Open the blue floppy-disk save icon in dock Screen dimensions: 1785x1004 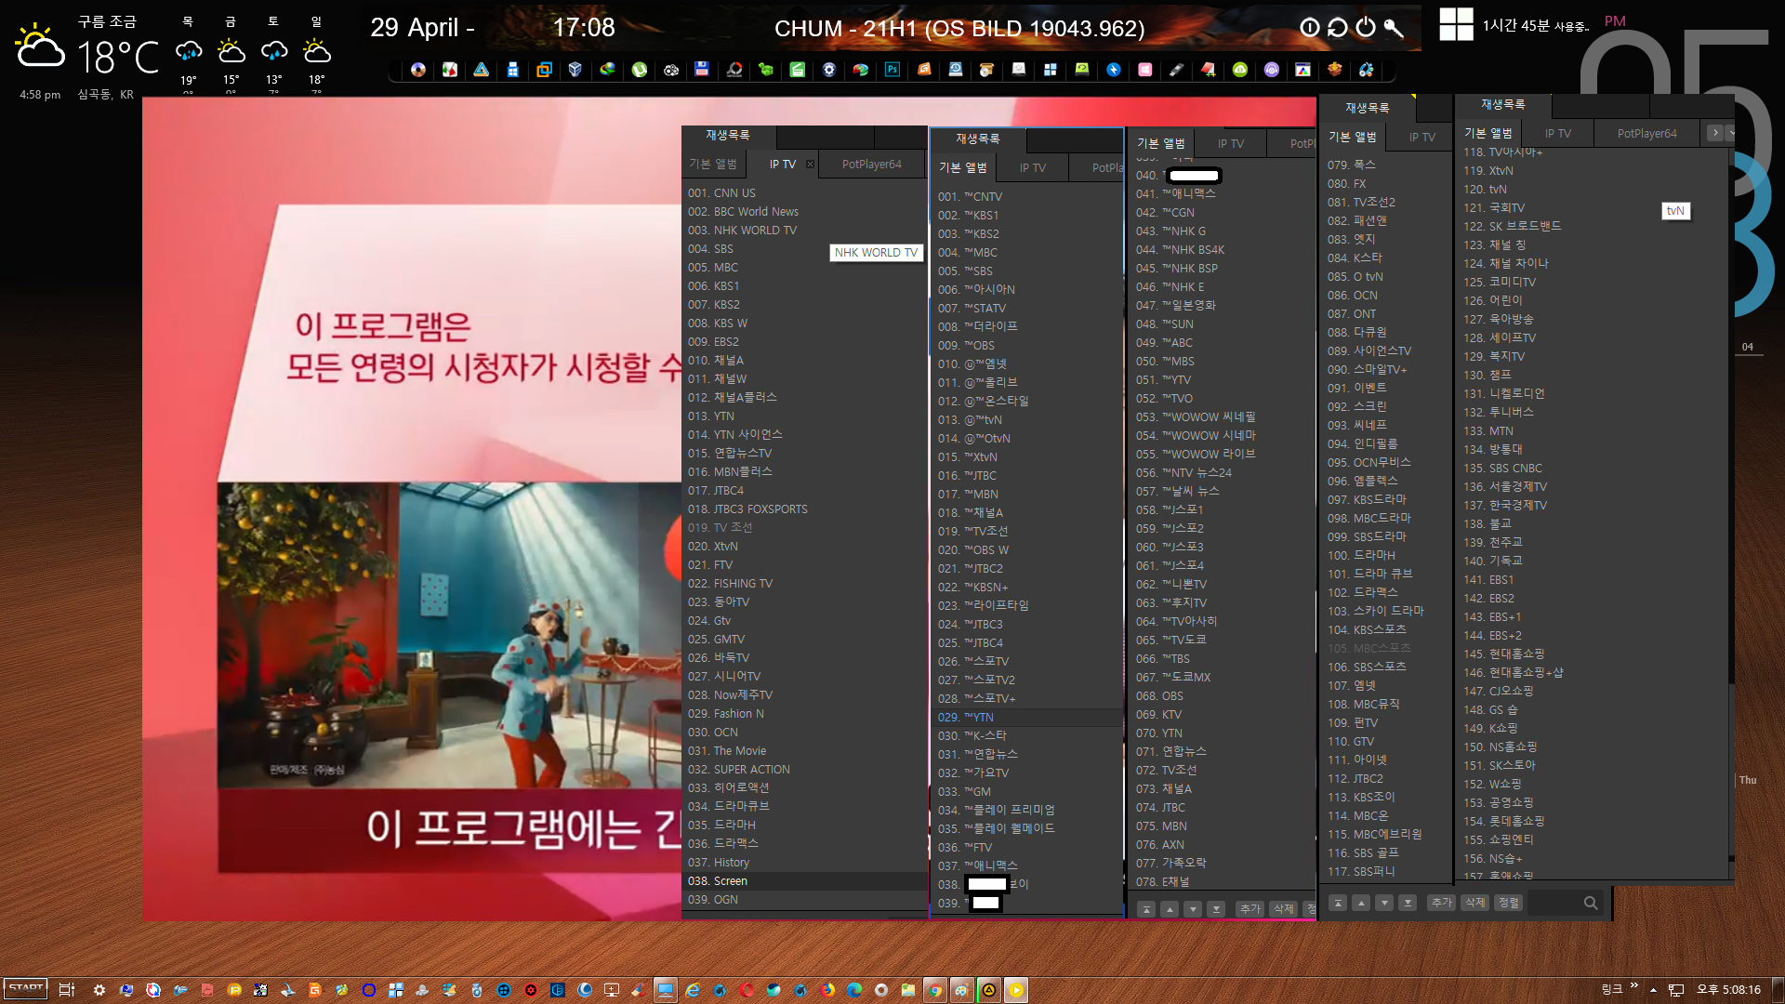click(x=702, y=70)
